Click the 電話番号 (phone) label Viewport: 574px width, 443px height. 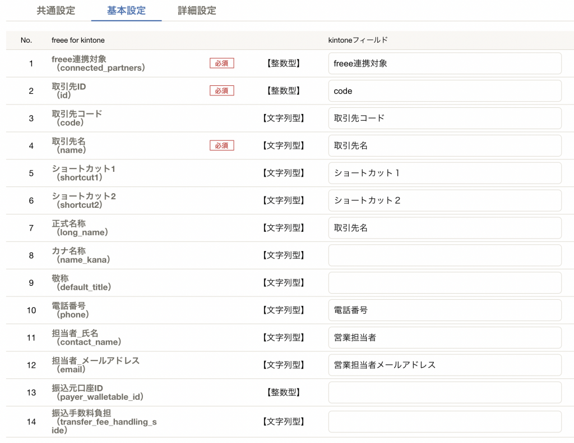(70, 310)
